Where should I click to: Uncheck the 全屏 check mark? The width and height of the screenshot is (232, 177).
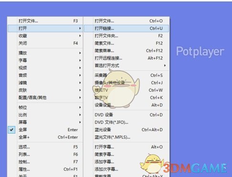(x=11, y=130)
